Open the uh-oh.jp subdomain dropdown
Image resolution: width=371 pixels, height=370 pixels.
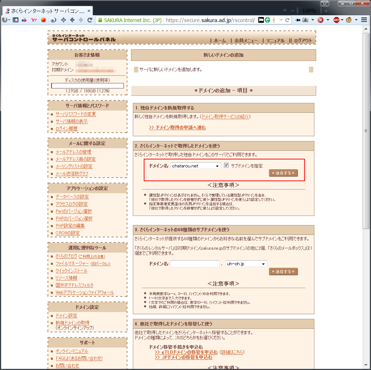[246, 264]
